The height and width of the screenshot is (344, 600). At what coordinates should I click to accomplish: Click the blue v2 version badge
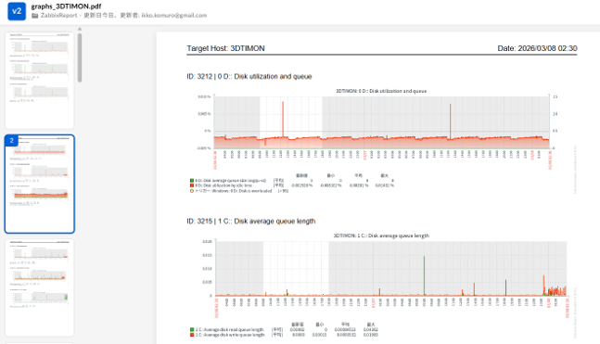pos(17,11)
